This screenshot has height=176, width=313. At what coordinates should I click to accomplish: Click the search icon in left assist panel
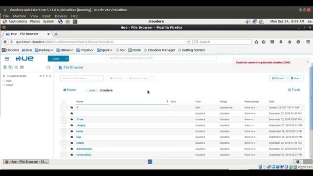click(16, 67)
